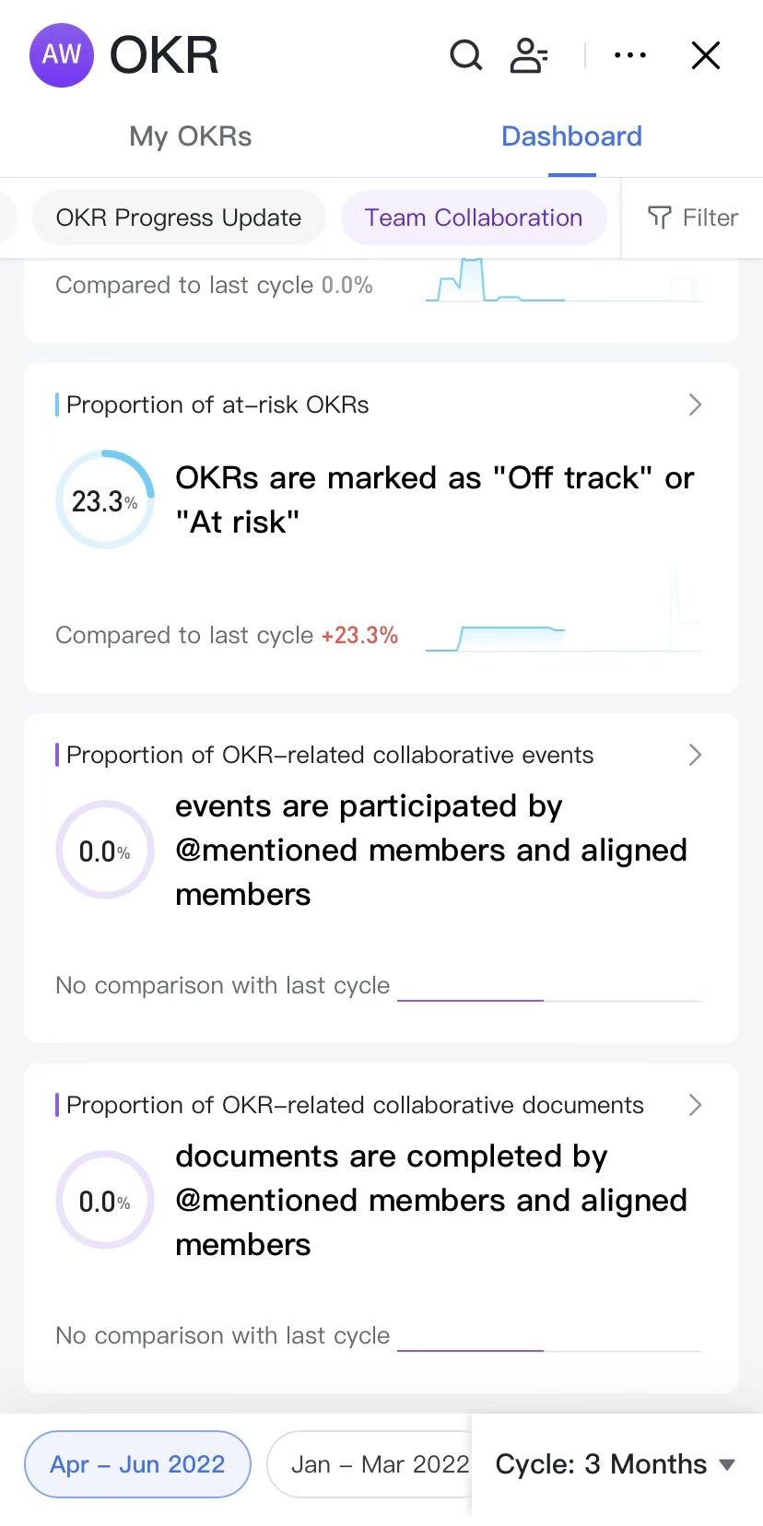Select the Team Collaboration chip
Screen dimensions: 763x1526
(x=474, y=217)
